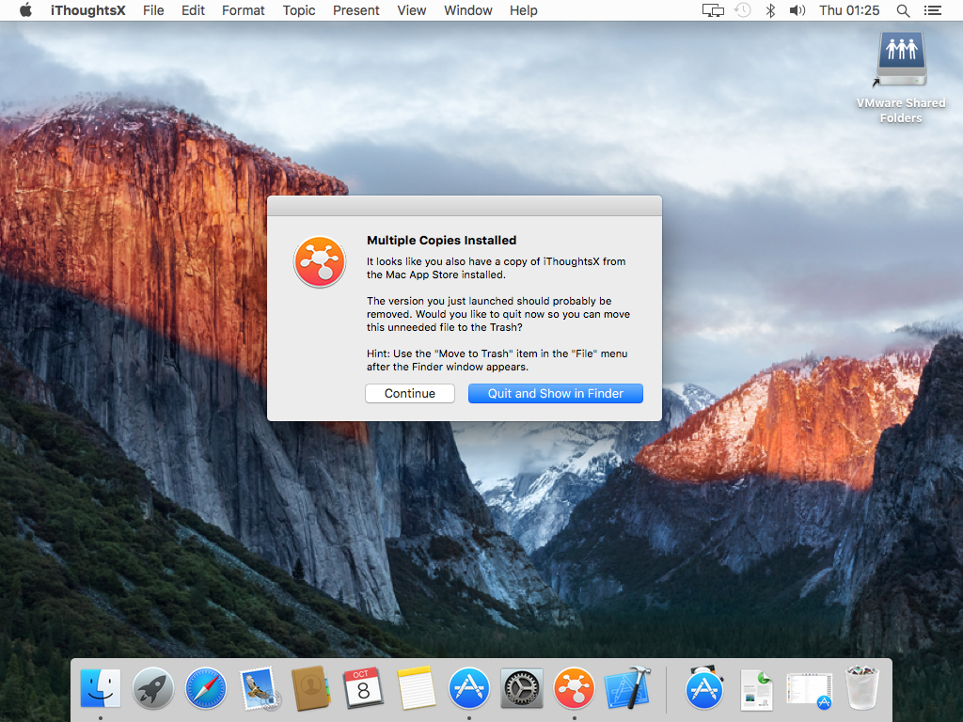Open Notification Center list icon
Screen dimensions: 963x722
(932, 10)
